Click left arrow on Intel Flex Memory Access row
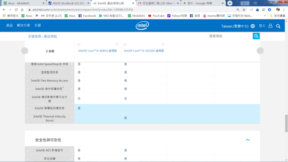288x162 pixels. pos(28,81)
